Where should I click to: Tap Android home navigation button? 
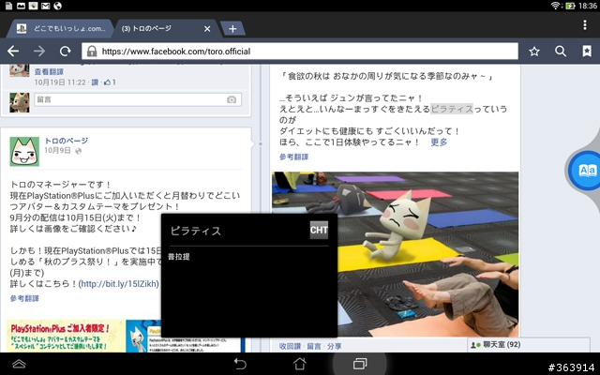(x=300, y=364)
